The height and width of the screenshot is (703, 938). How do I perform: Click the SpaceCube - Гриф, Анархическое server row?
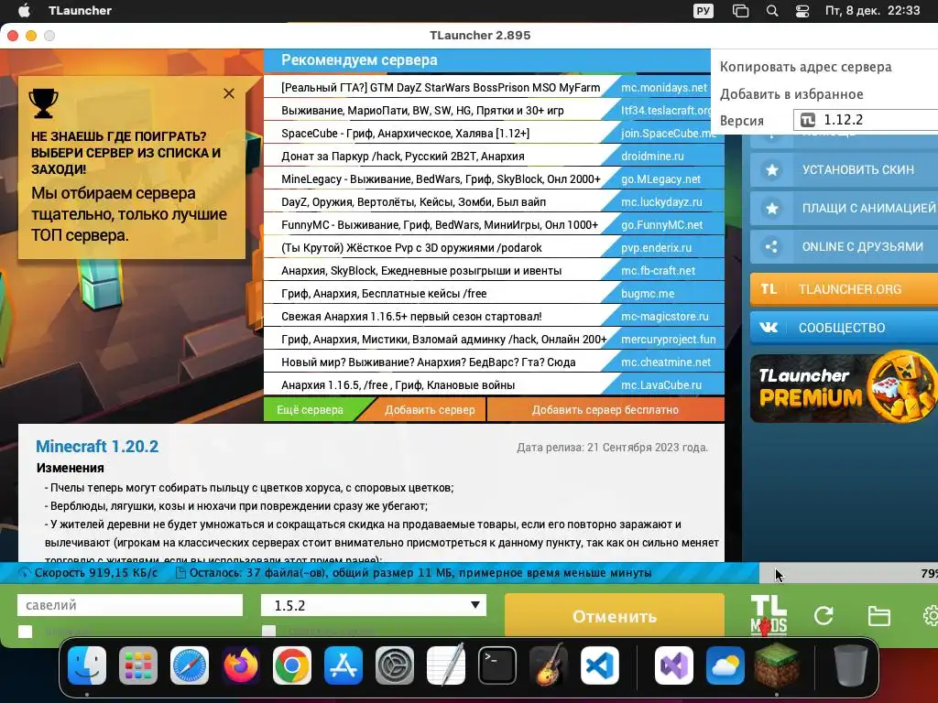tap(494, 134)
